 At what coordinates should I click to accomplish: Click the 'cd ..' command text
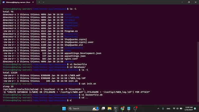(85, 98)
